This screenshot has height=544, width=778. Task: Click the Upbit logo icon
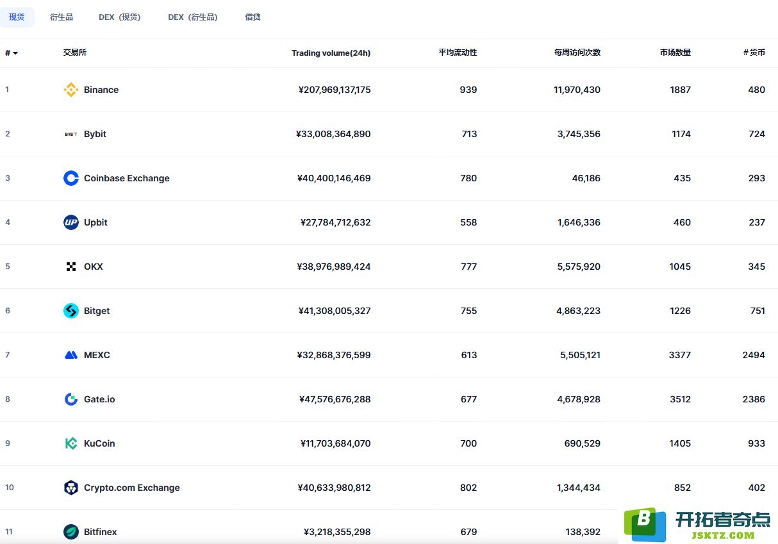click(71, 222)
